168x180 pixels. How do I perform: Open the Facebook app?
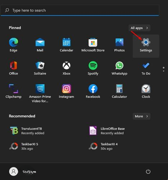click(93, 91)
